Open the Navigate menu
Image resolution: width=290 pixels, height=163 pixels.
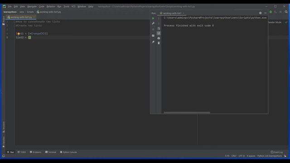click(x=32, y=6)
